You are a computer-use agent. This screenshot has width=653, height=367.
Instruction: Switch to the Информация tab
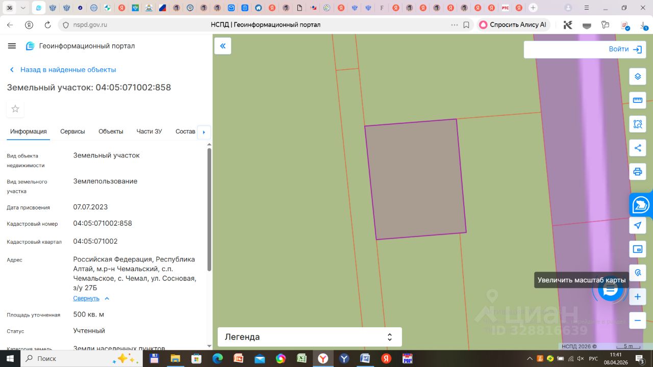point(29,131)
